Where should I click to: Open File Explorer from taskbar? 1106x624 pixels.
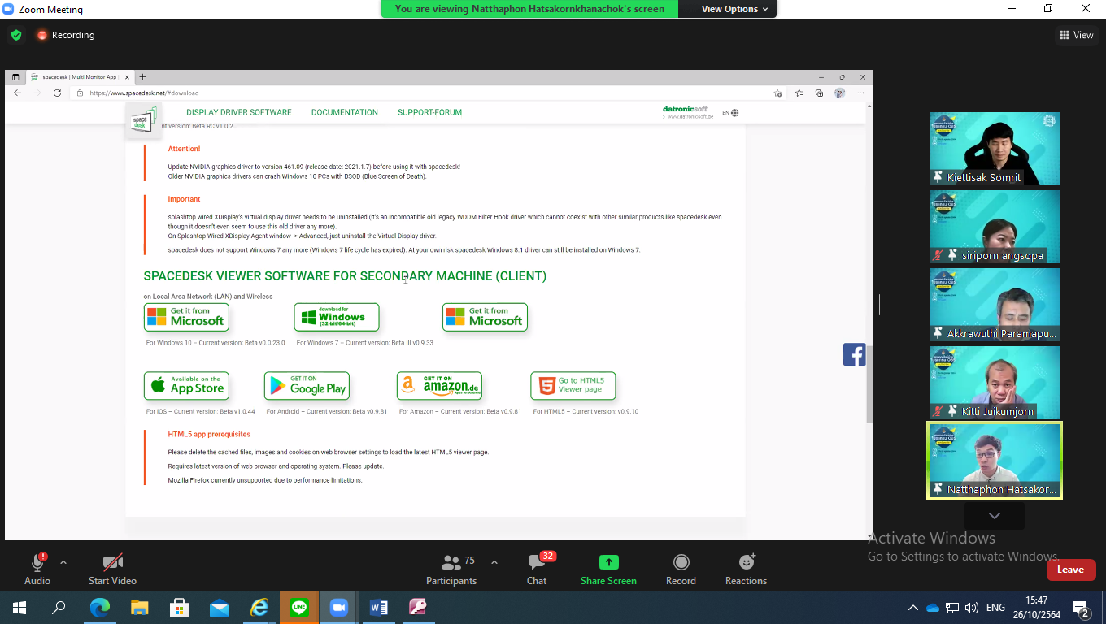(x=140, y=607)
